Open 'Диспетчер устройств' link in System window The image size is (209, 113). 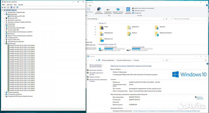(x=96, y=70)
